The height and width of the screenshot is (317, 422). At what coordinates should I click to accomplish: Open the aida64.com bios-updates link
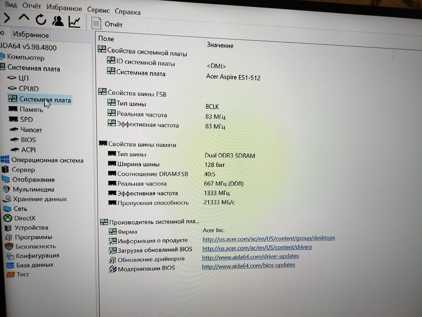click(248, 266)
